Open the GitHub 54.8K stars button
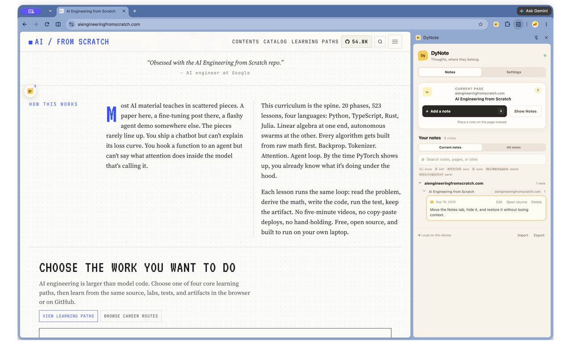The height and width of the screenshot is (356, 571). pos(356,42)
